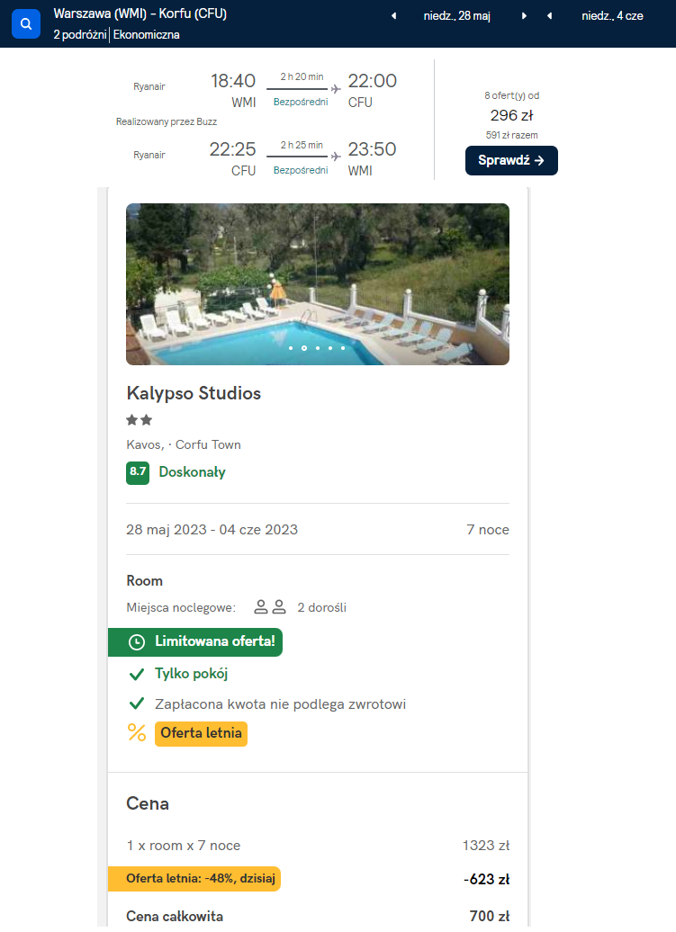Open the Kalypso Studios pool photo

[318, 284]
